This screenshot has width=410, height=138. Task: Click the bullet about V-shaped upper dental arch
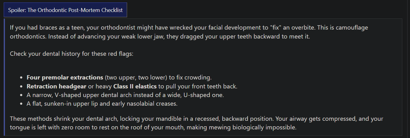pyautogui.click(x=125, y=95)
